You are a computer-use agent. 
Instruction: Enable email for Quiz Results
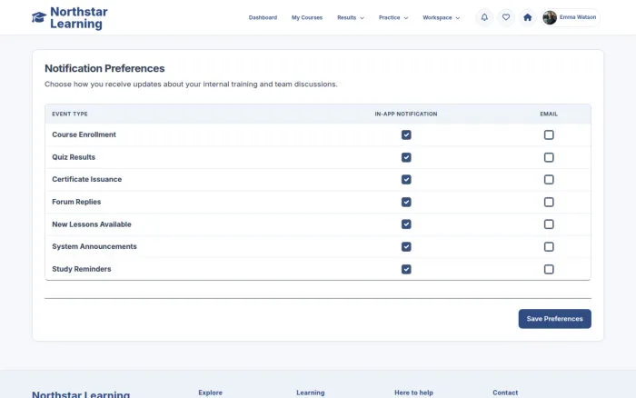[x=549, y=157]
